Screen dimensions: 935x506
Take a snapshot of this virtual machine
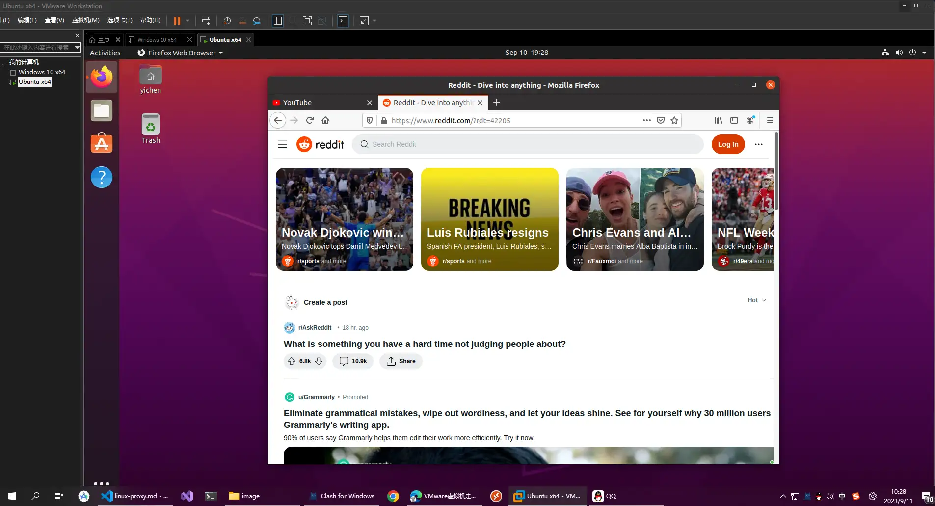point(227,21)
